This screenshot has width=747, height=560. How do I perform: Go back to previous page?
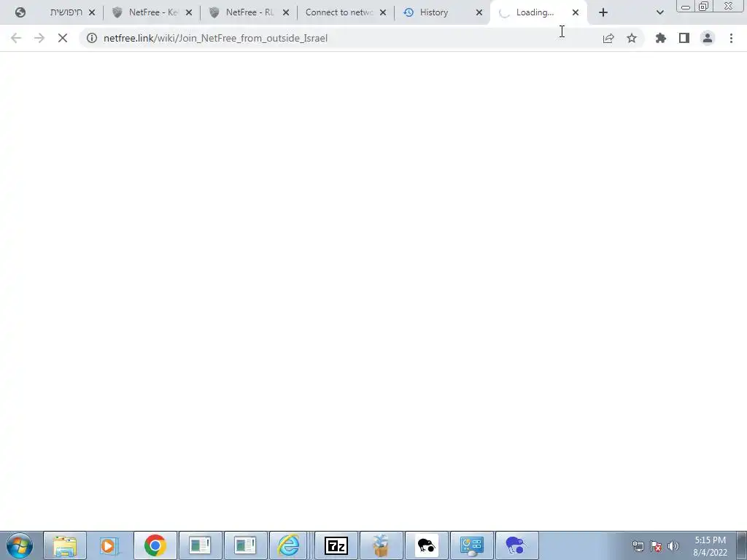(16, 38)
